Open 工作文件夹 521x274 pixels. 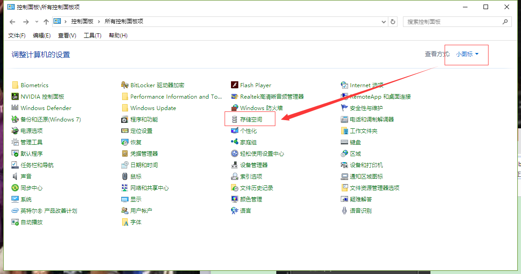point(359,131)
